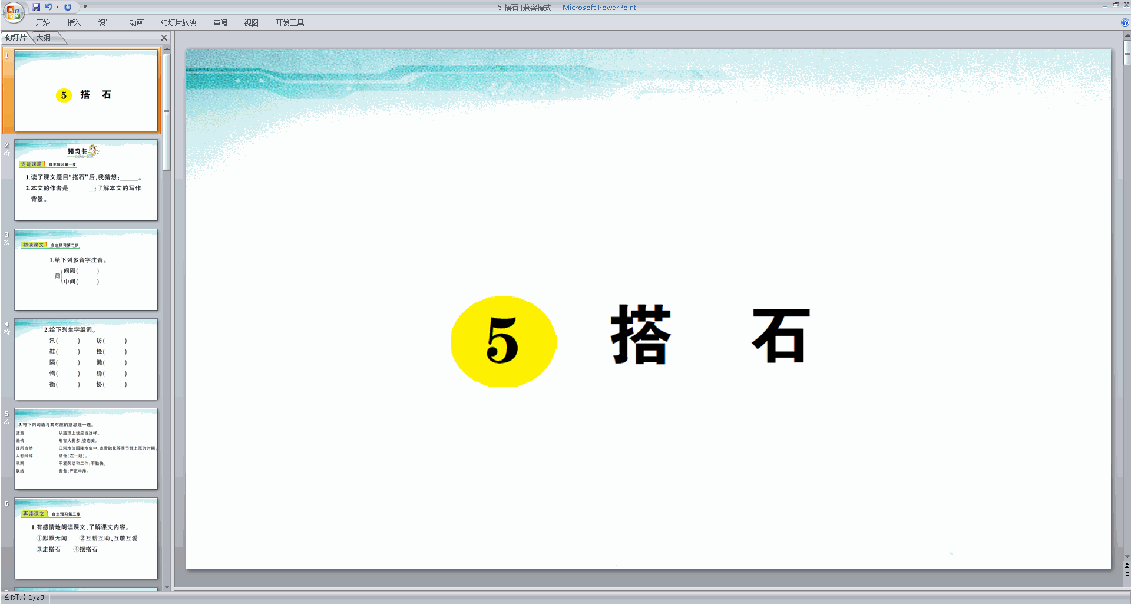Close the slide thumbnail pane
The width and height of the screenshot is (1131, 604).
pos(164,38)
